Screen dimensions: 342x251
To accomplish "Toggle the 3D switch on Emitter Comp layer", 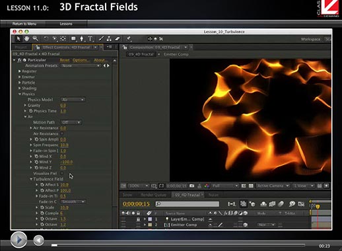I will 246,225.
